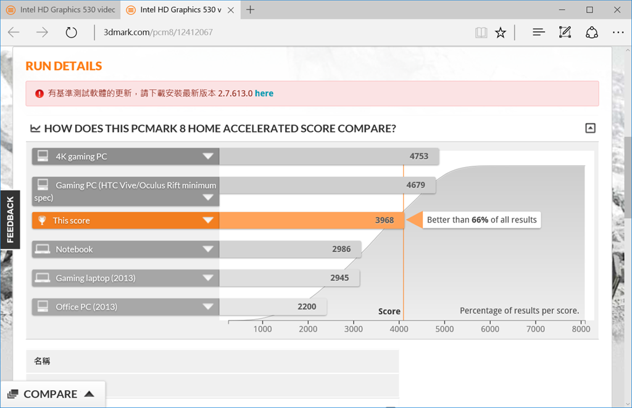Expand Gaming PC HTC Vive spec dropdown

click(x=208, y=197)
